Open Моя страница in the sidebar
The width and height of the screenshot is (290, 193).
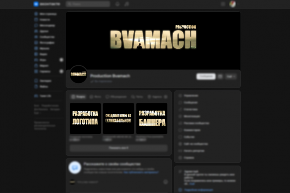click(46, 14)
